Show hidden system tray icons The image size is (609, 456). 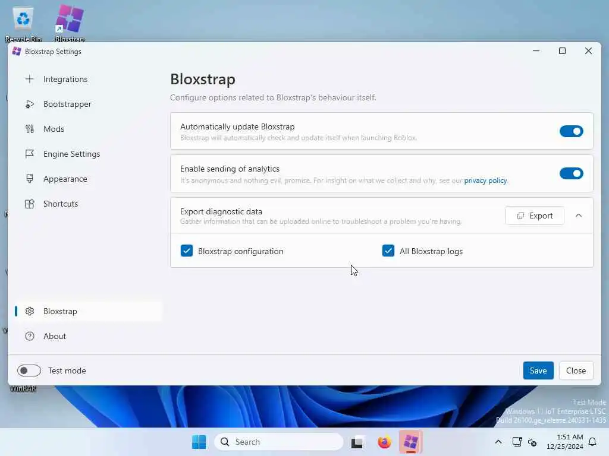(x=498, y=442)
